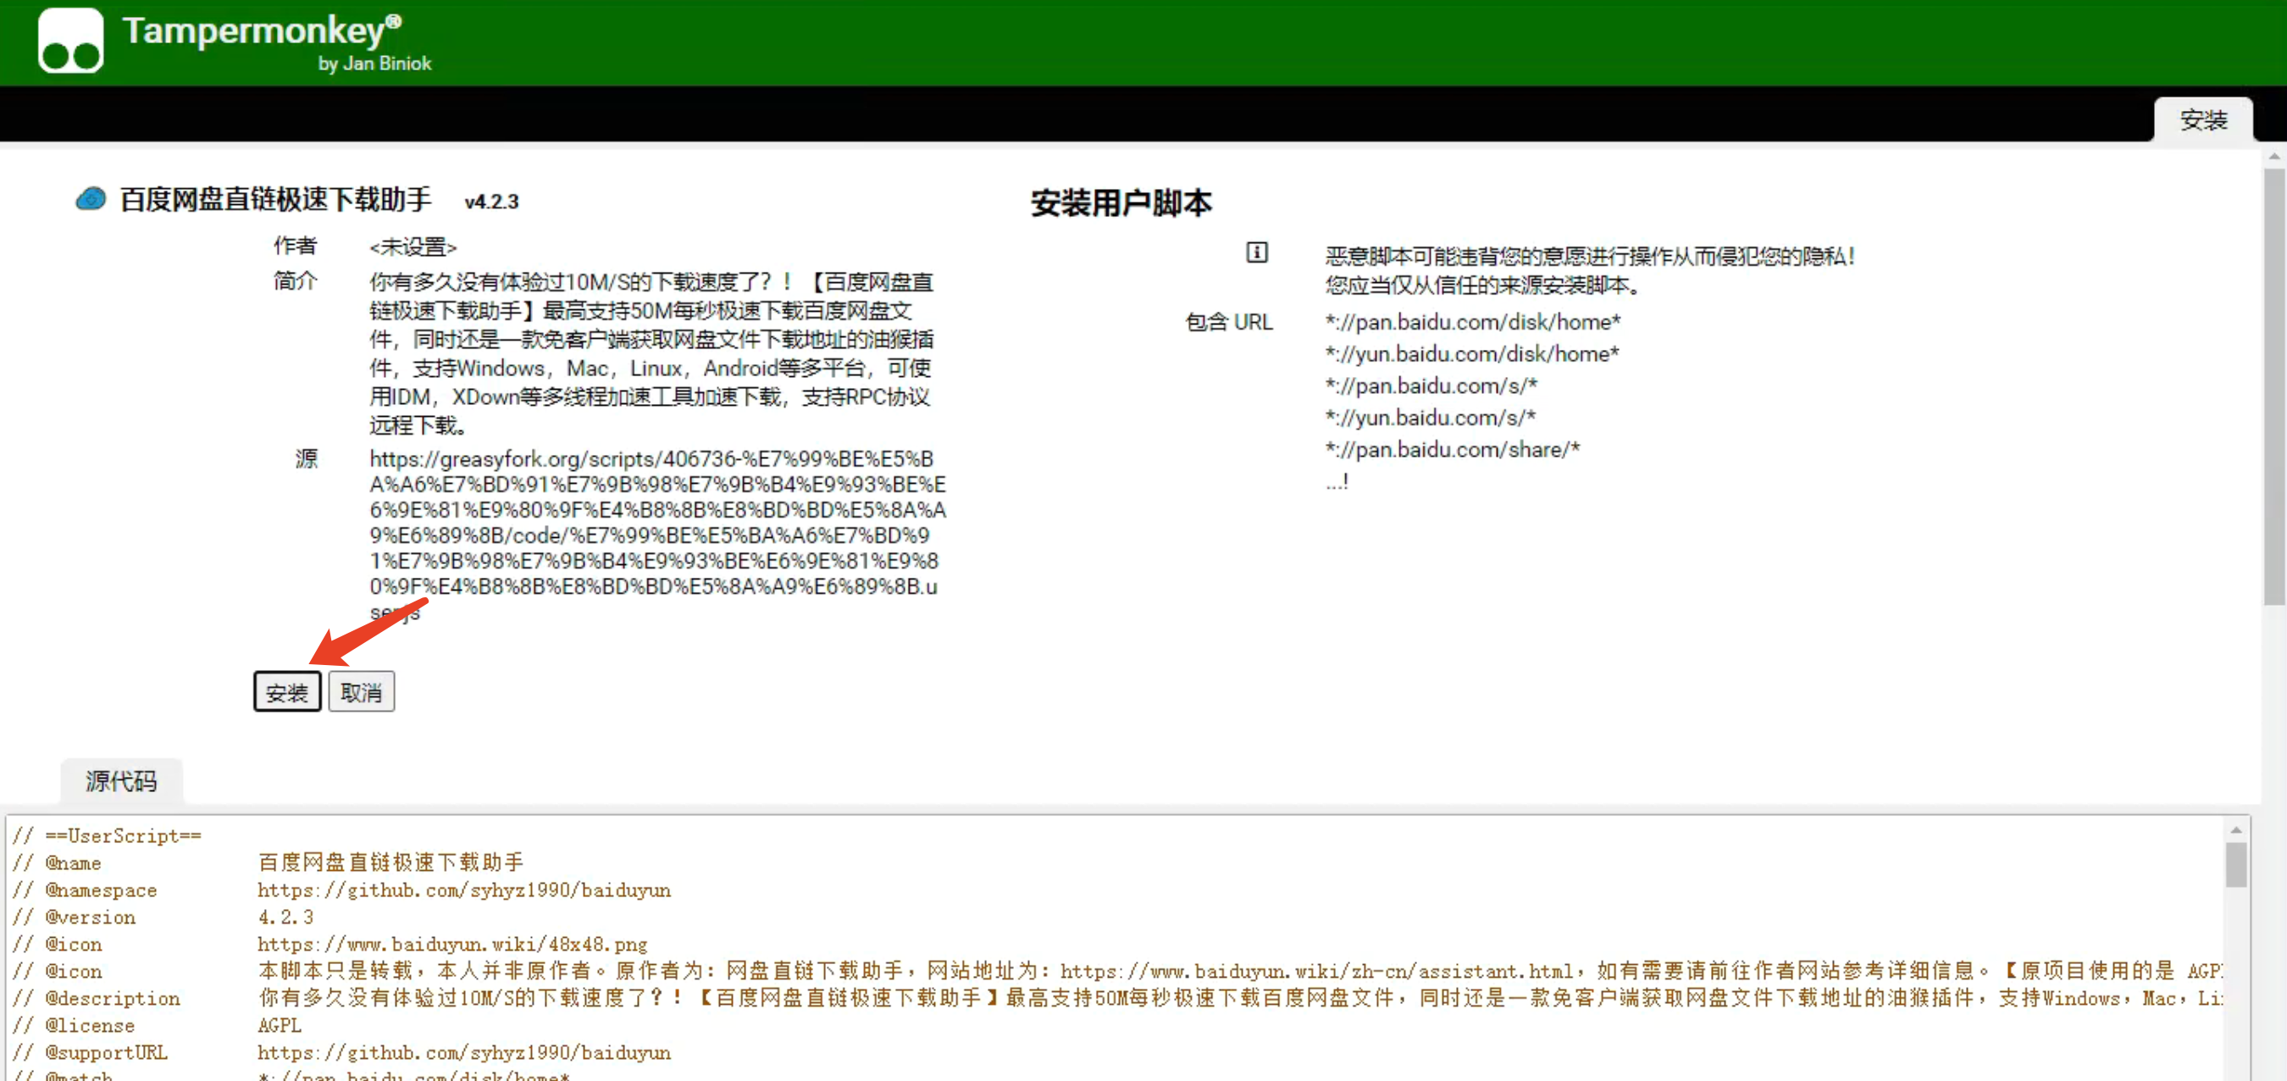Click the 安装用户脚本 heading
The image size is (2287, 1081).
click(x=1121, y=202)
